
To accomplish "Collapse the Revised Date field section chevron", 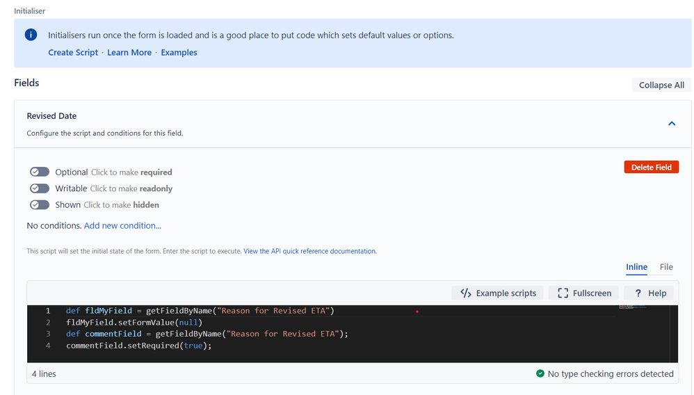I will [672, 124].
